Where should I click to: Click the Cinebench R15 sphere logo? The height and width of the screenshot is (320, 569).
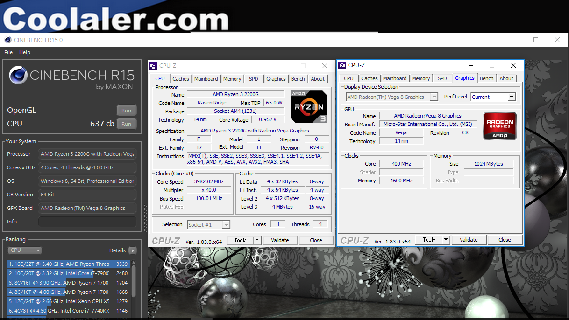(18, 75)
